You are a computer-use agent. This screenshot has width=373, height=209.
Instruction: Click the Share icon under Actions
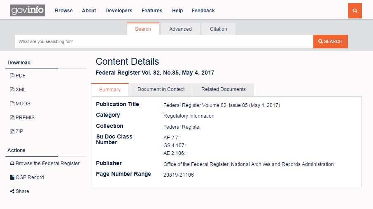(x=12, y=191)
